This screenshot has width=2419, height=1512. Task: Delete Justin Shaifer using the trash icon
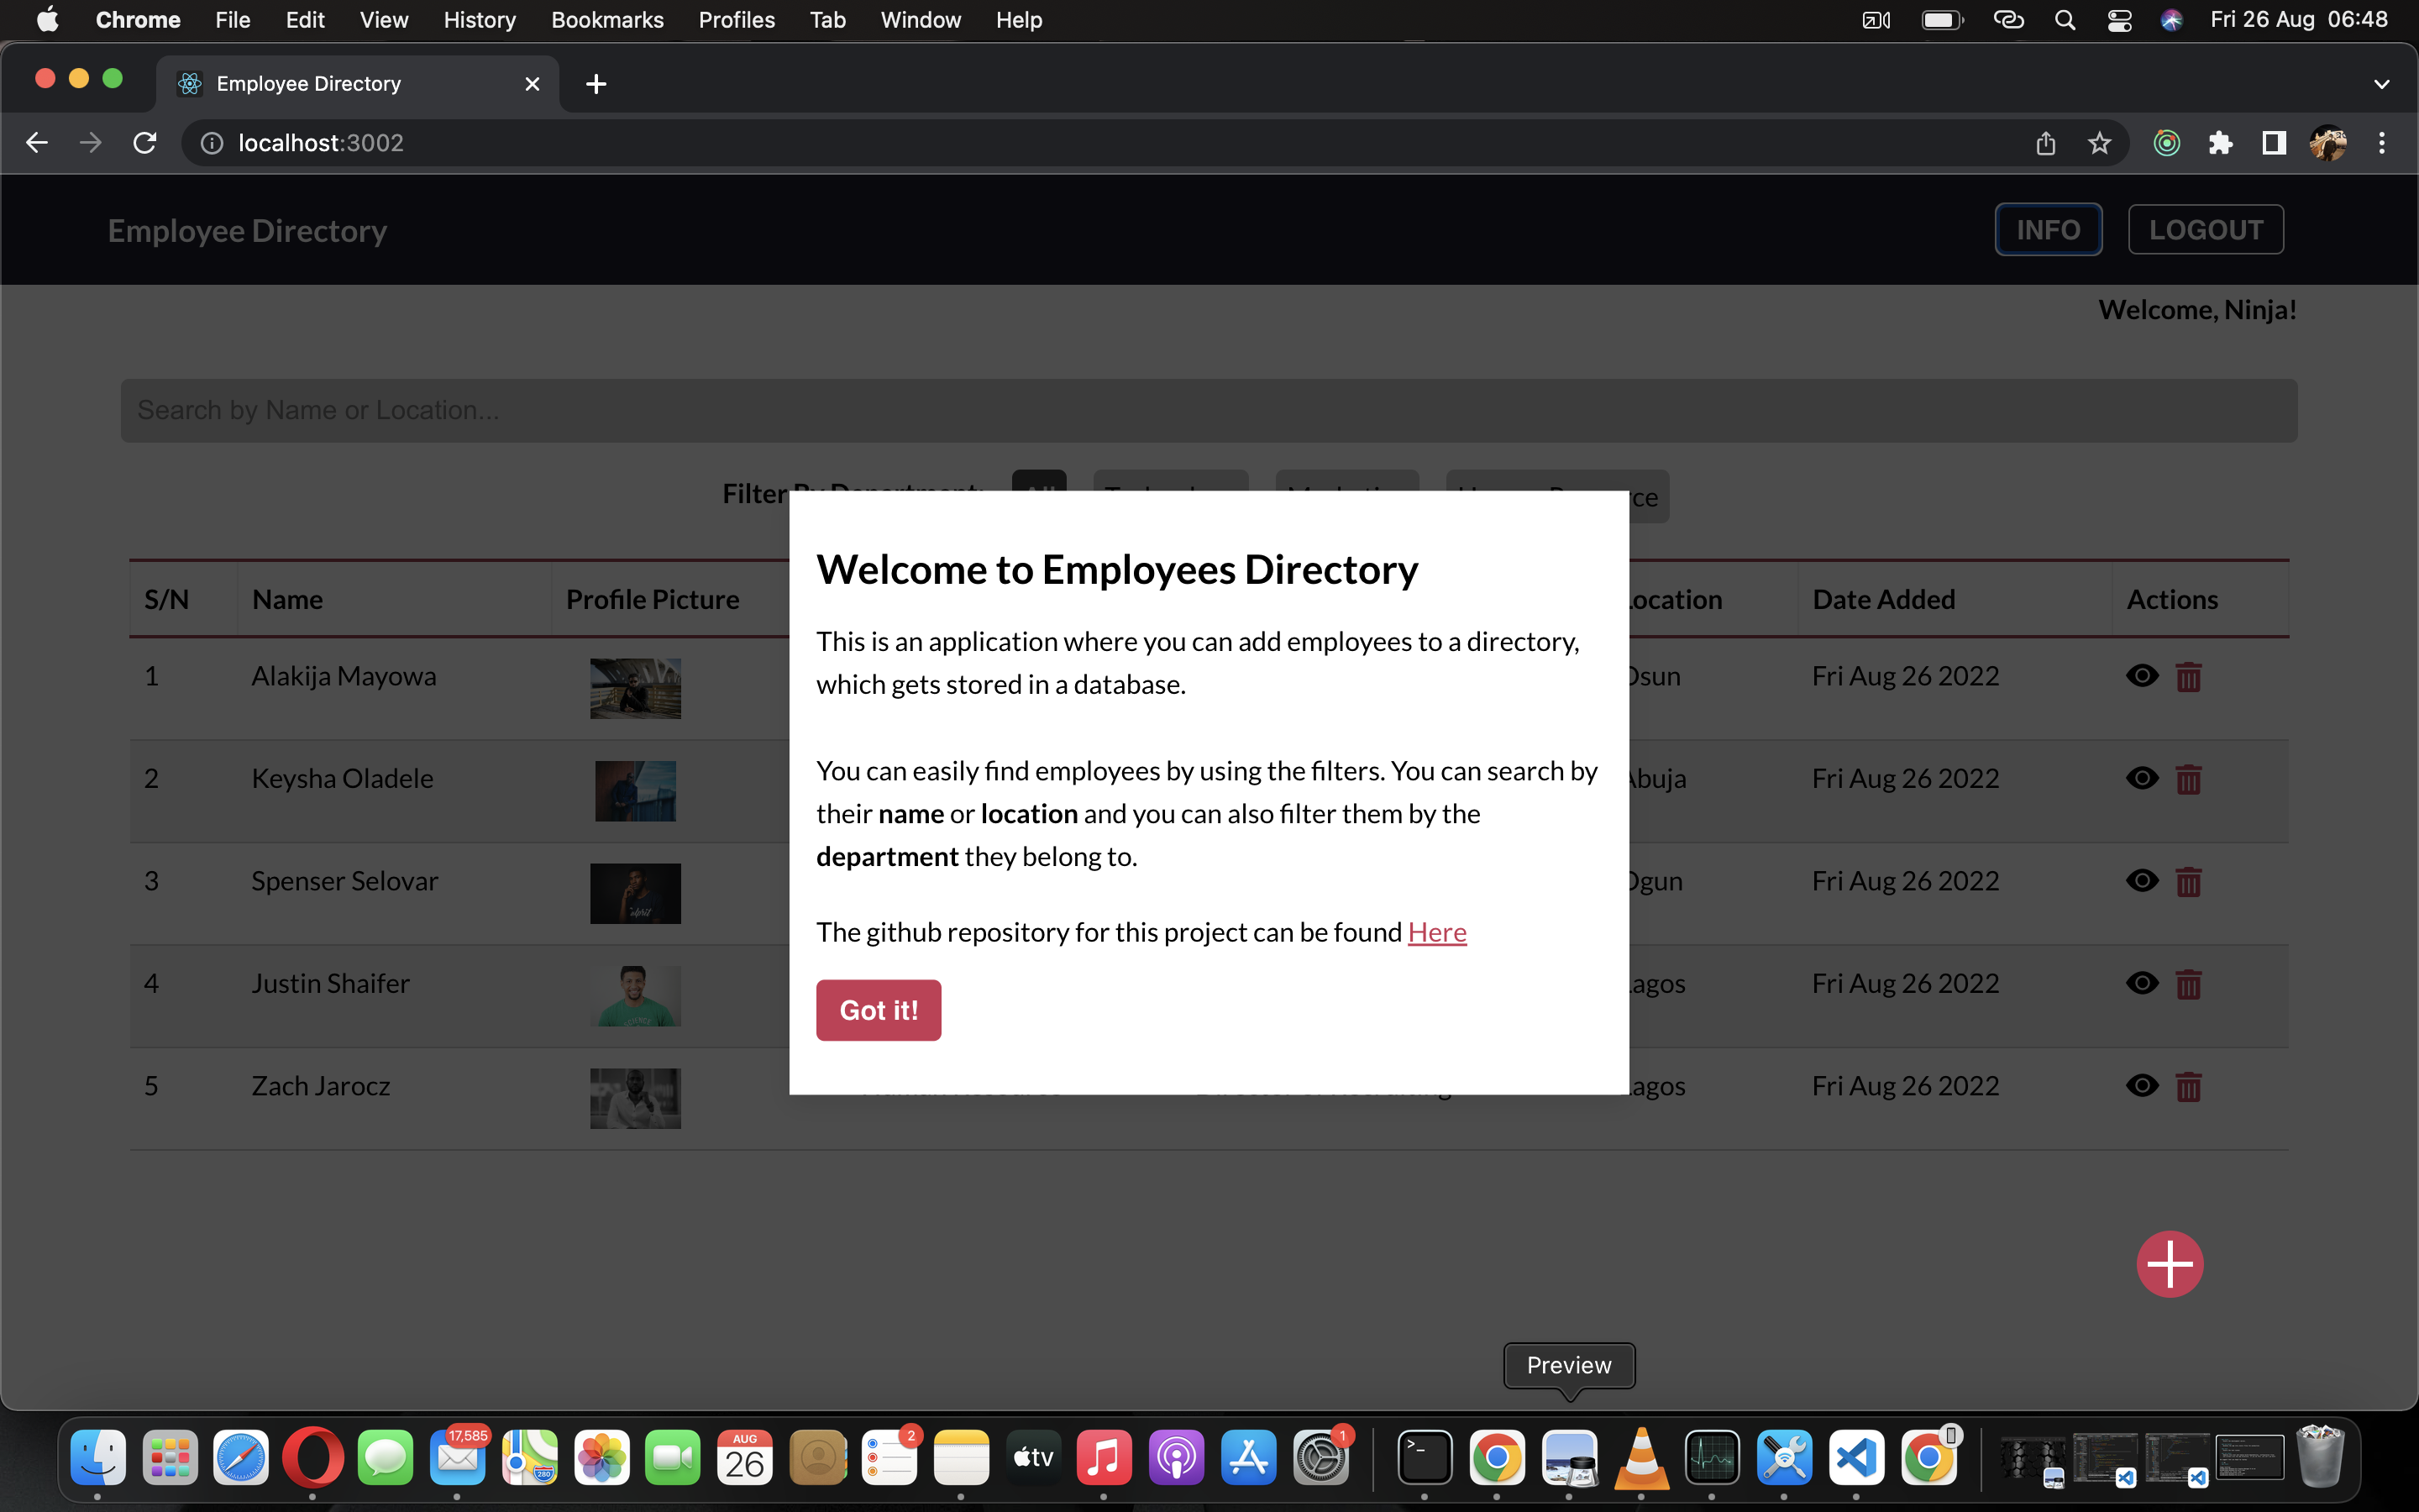click(2189, 983)
